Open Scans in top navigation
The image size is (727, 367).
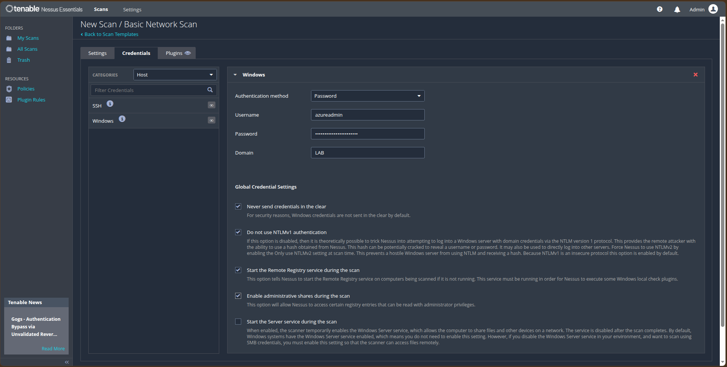tap(101, 9)
